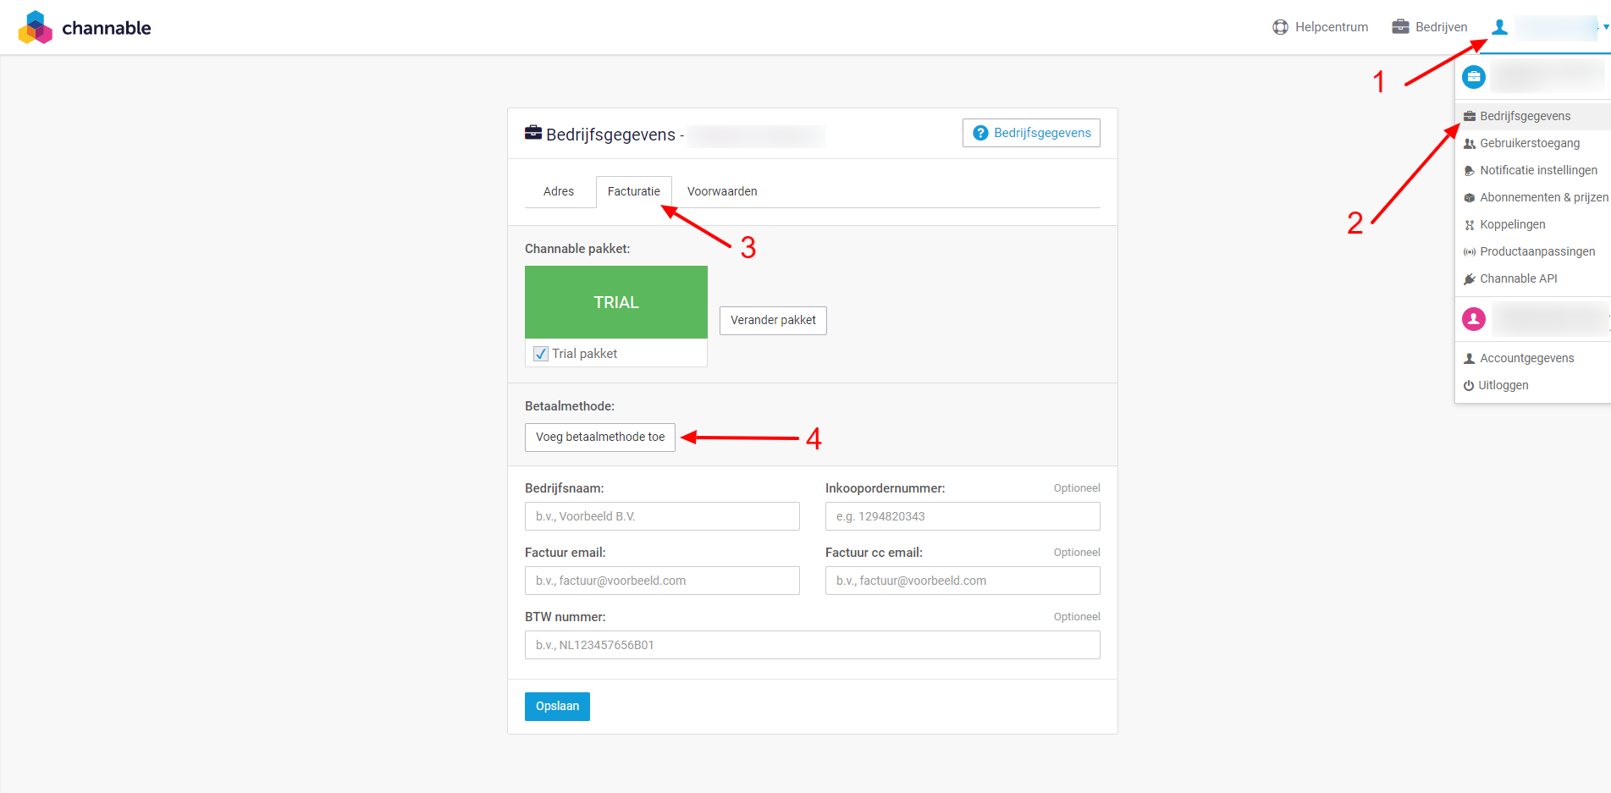Click icon beside Notificatie instellingen

(1470, 171)
